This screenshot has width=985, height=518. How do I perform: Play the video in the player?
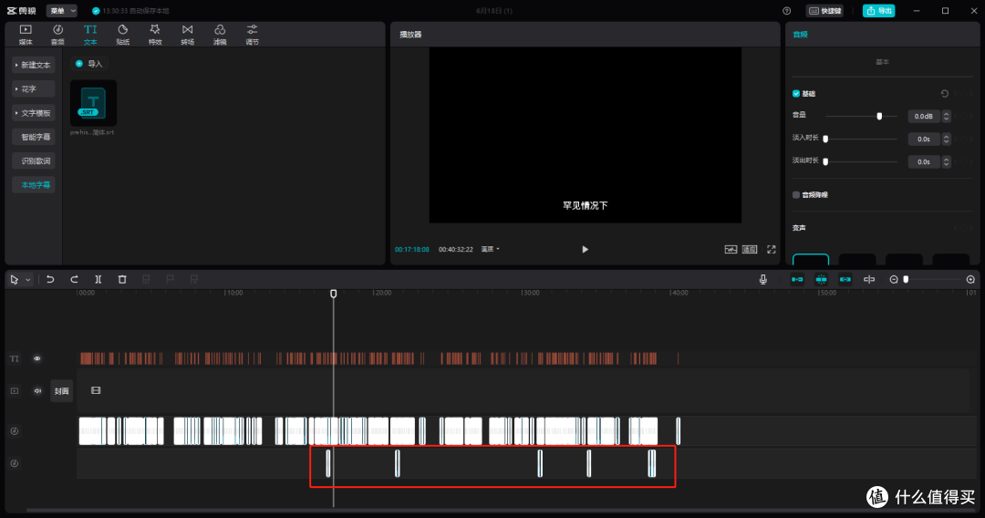585,249
